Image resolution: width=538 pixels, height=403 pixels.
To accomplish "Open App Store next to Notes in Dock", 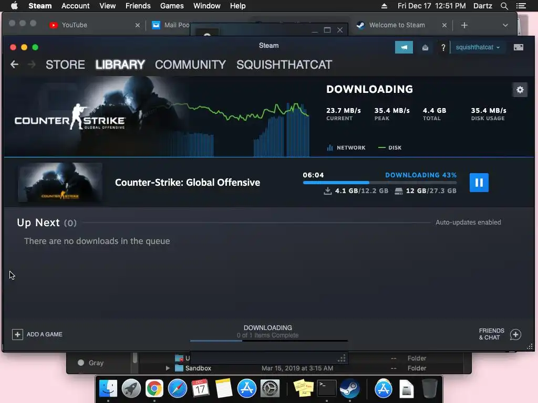I will [246, 389].
